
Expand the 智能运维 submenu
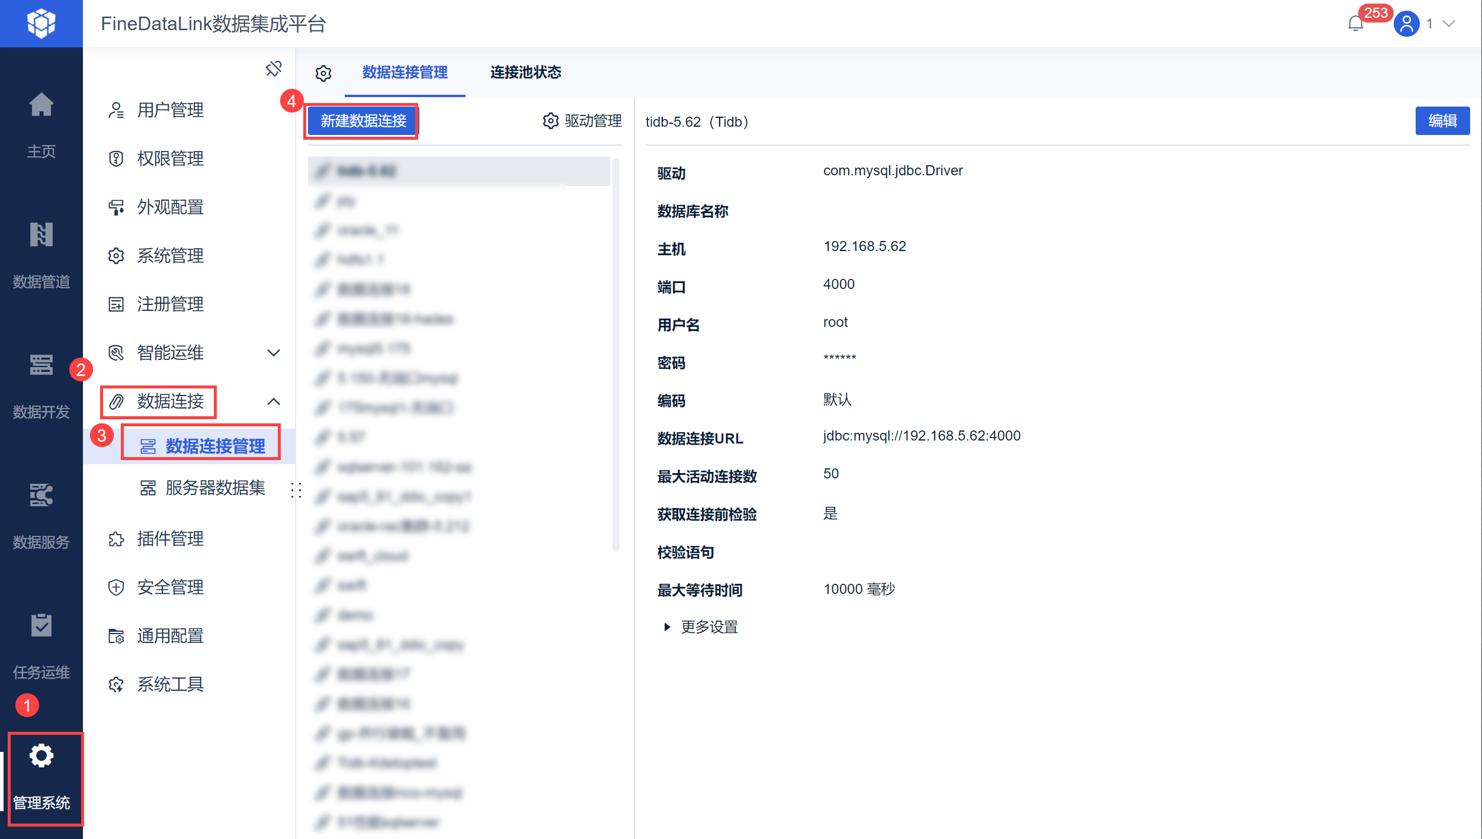pyautogui.click(x=273, y=353)
